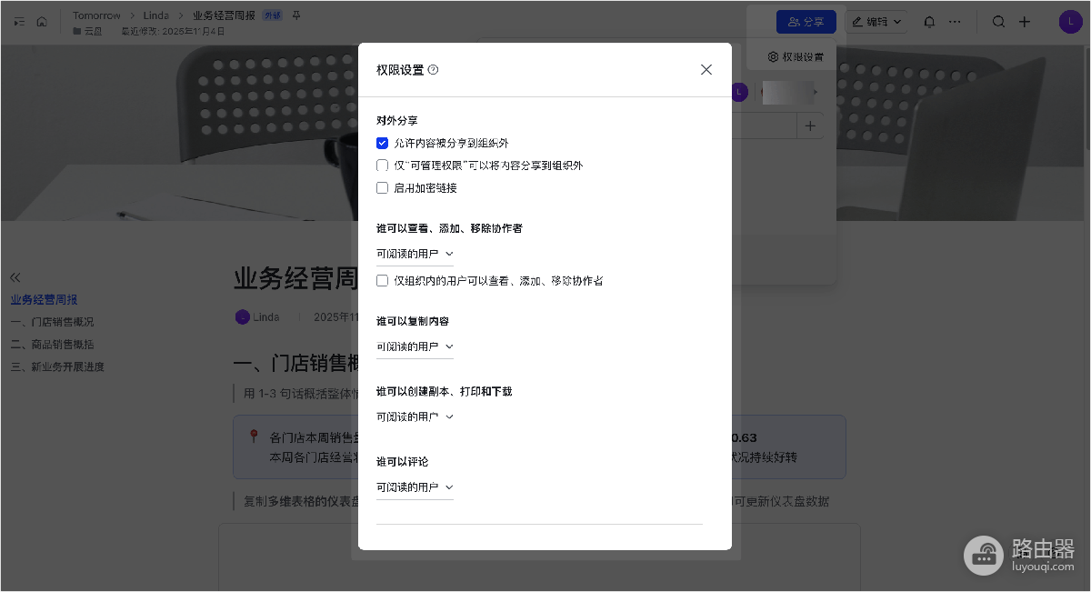Open notifications bell icon
This screenshot has height=592, width=1091.
pyautogui.click(x=929, y=22)
